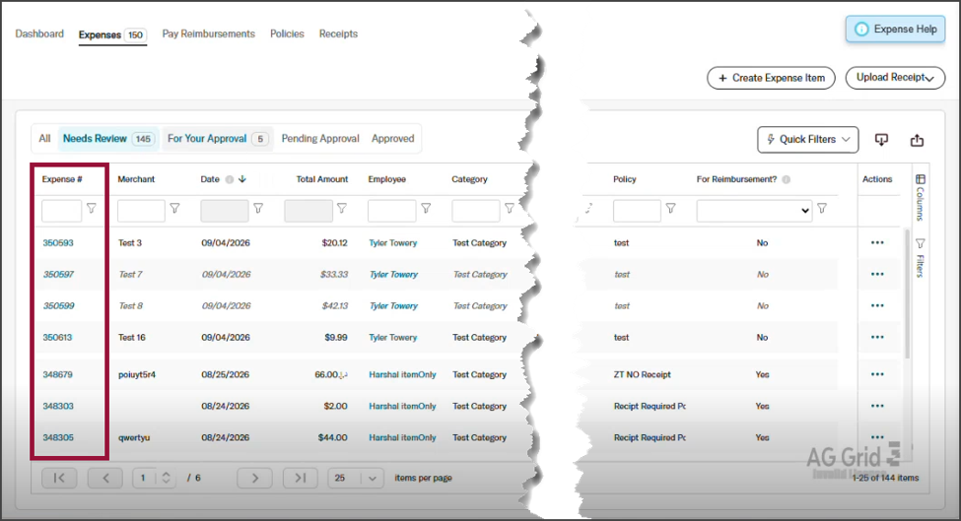Click the download icon beside Quick Filters

click(x=881, y=140)
